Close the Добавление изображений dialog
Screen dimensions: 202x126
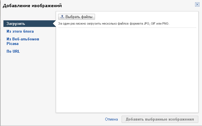(x=197, y=5)
